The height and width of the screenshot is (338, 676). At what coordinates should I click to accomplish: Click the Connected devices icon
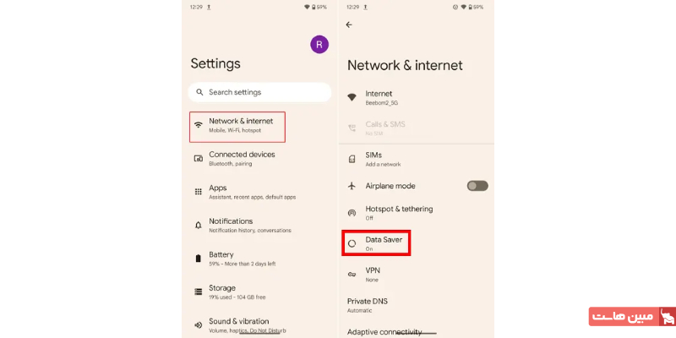click(x=199, y=158)
